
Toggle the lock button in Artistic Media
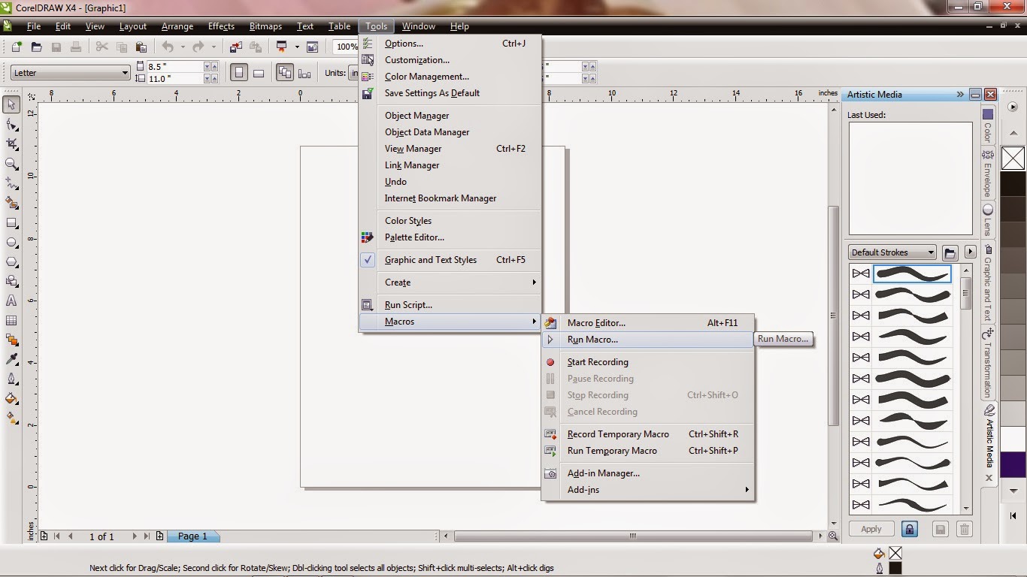910,529
